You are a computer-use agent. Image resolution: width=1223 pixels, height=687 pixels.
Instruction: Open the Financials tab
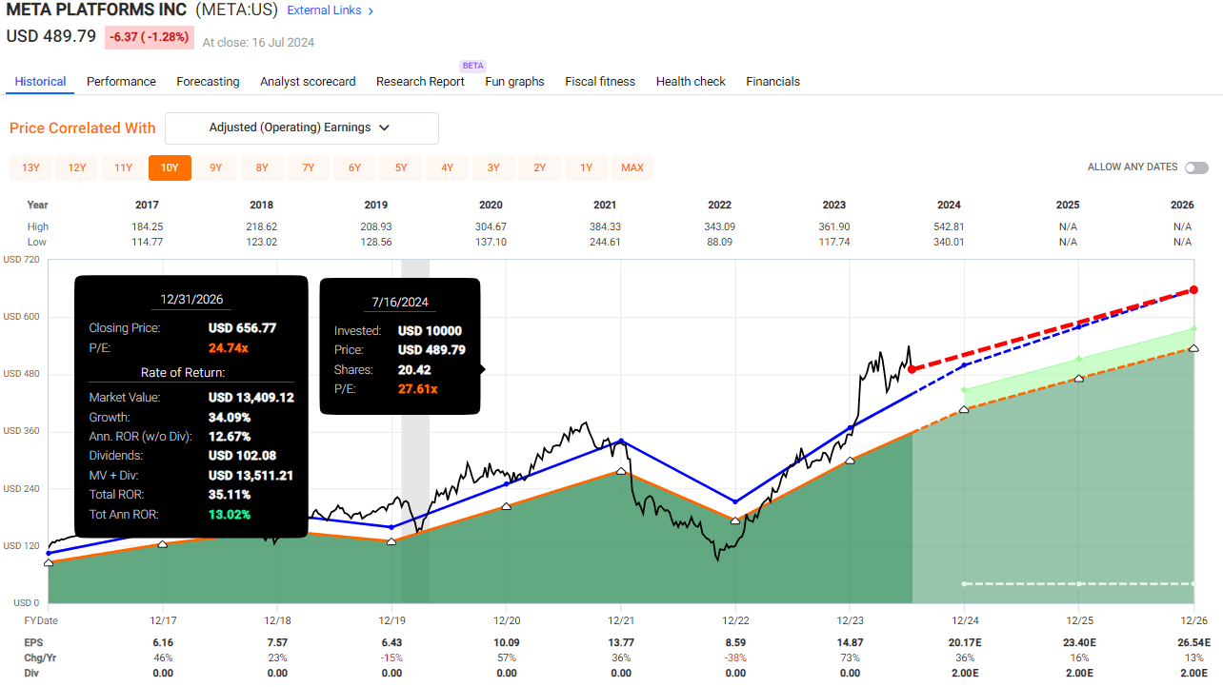coord(772,82)
